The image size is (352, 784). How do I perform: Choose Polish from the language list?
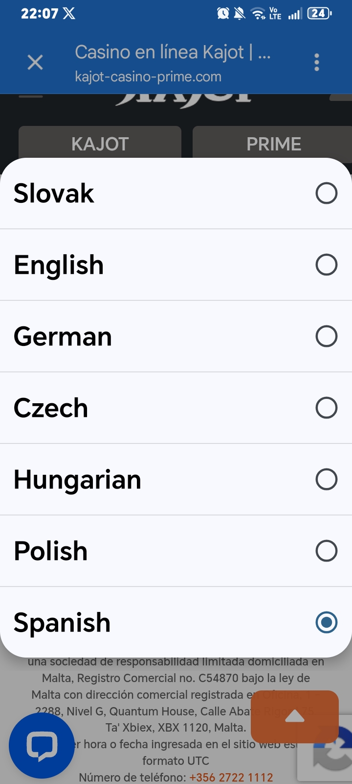176,551
